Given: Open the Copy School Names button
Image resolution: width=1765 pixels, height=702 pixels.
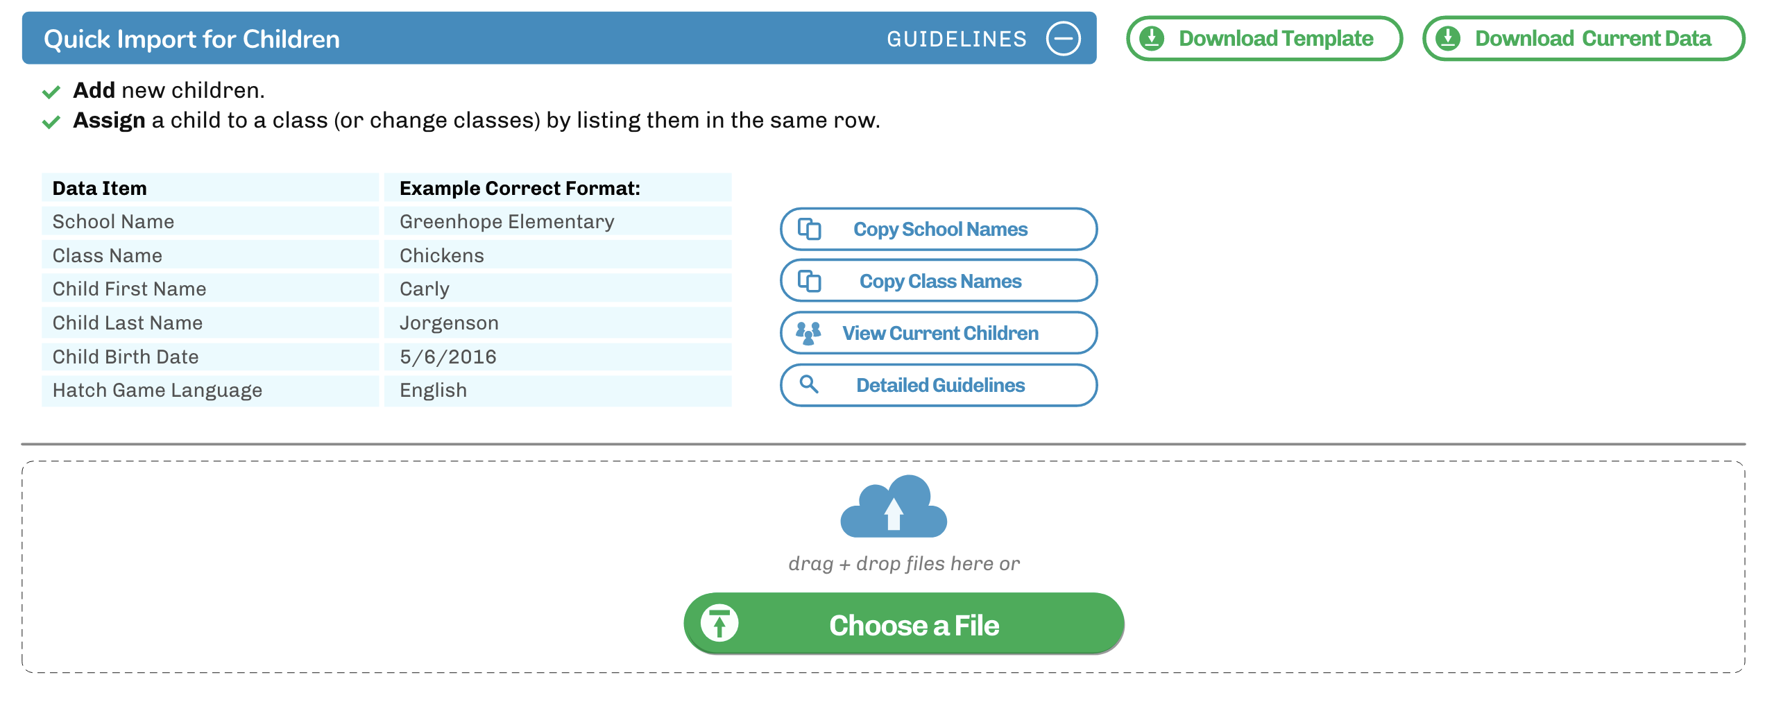Looking at the screenshot, I should (x=939, y=229).
